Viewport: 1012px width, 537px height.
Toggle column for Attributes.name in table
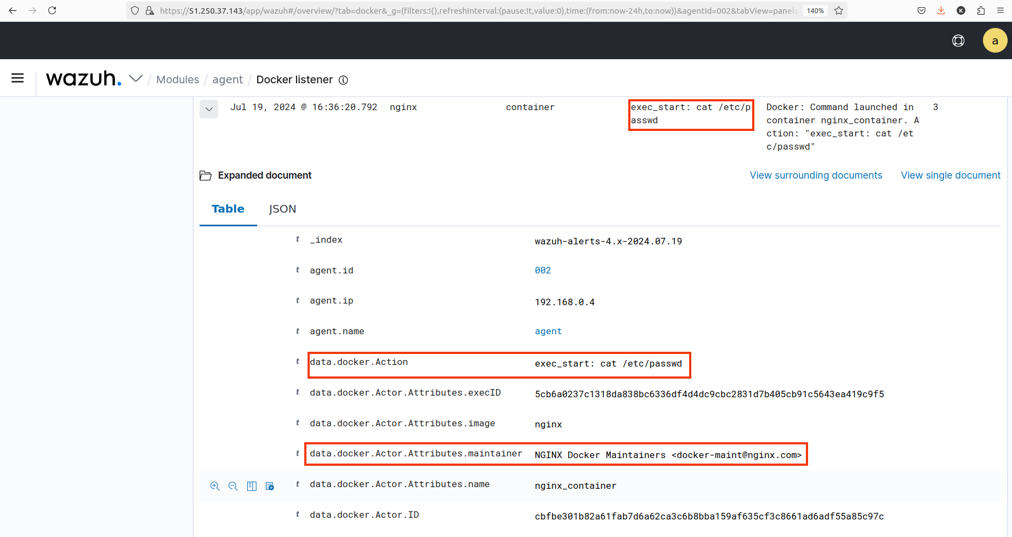[252, 486]
